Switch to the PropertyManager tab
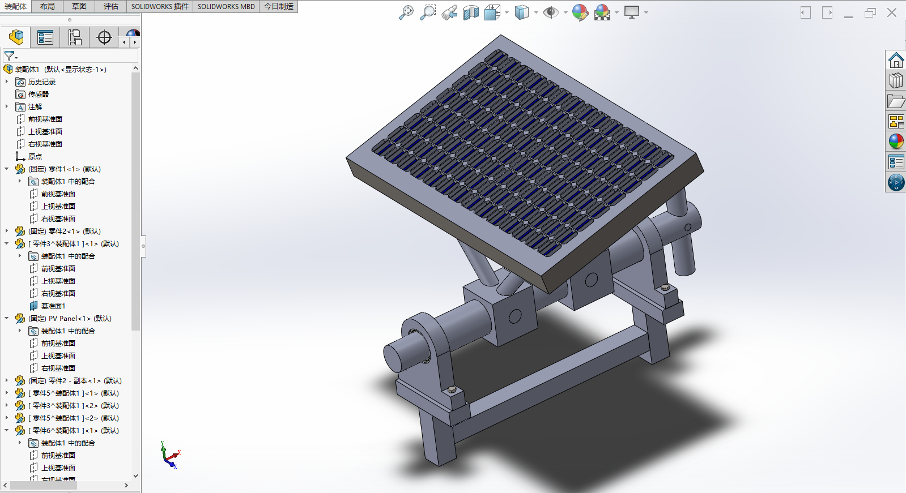Image resolution: width=906 pixels, height=493 pixels. tap(45, 37)
